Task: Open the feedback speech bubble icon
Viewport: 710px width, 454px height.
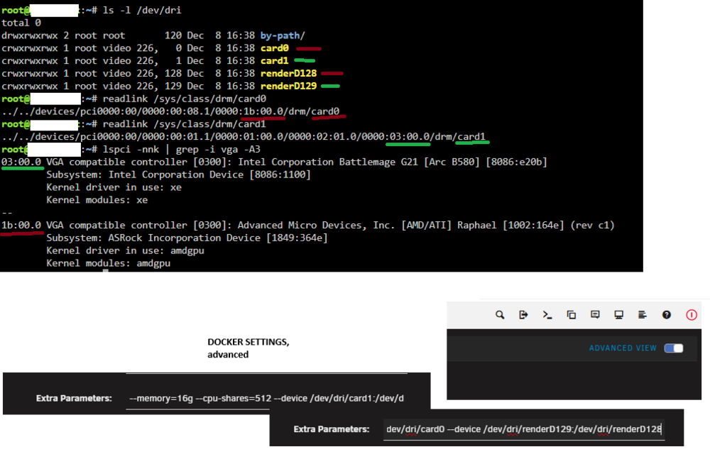Action: (x=595, y=315)
